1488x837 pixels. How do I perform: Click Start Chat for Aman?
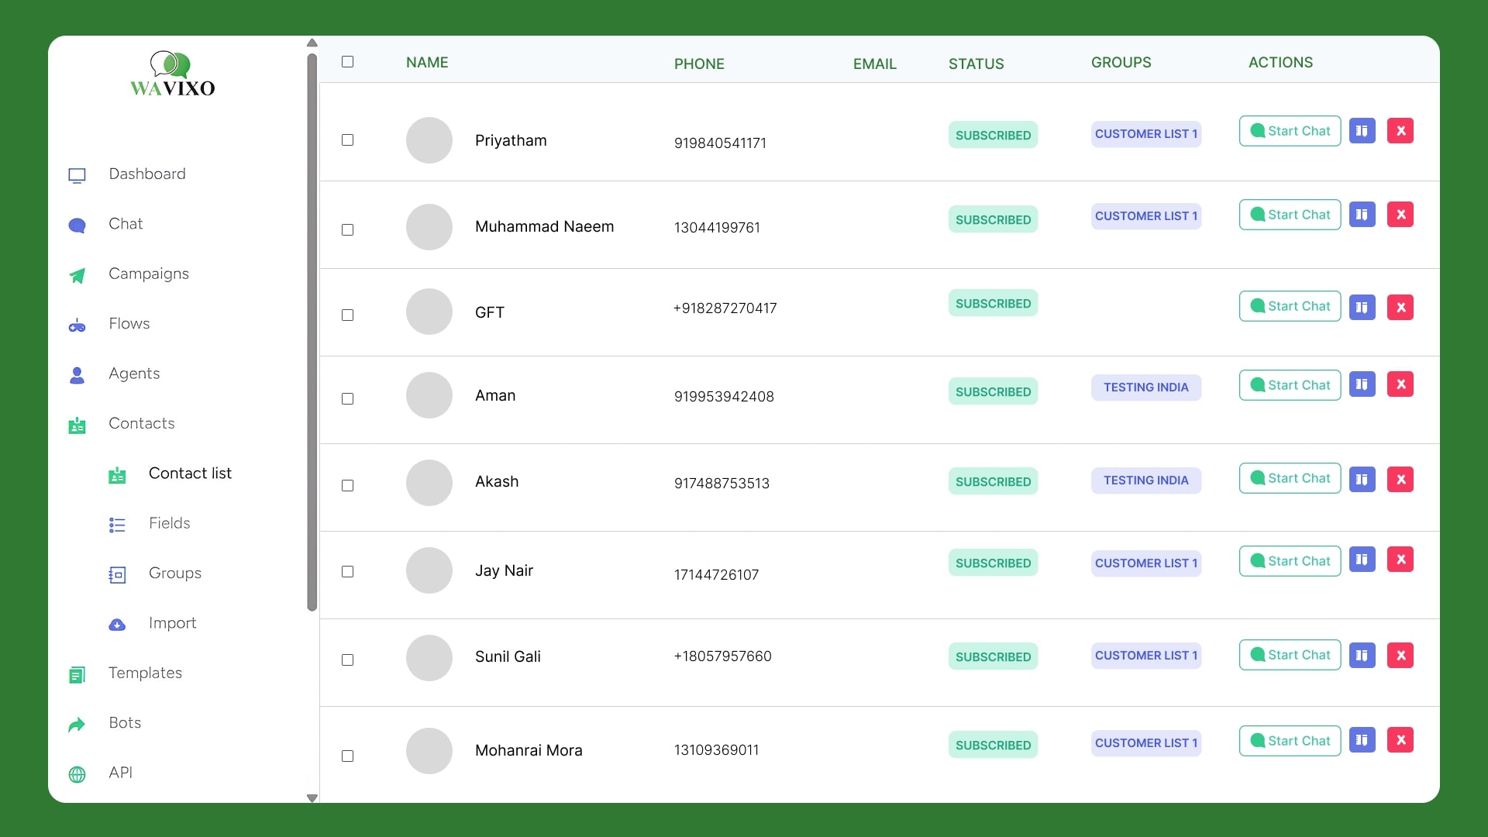pyautogui.click(x=1289, y=384)
